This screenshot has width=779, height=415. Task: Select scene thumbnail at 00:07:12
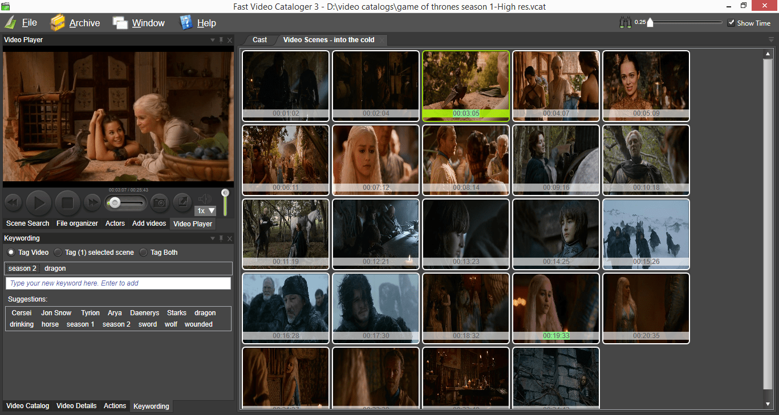coord(376,160)
